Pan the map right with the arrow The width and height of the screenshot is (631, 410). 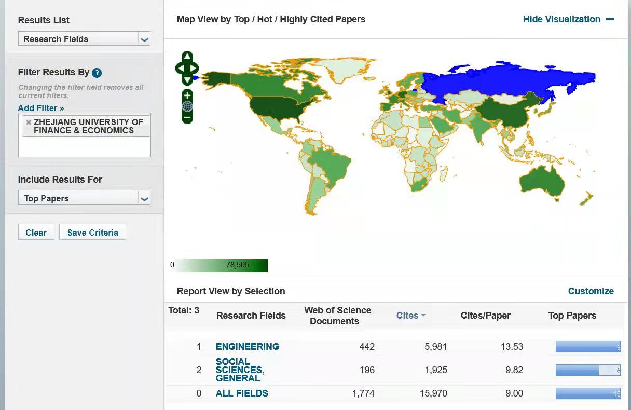click(194, 68)
